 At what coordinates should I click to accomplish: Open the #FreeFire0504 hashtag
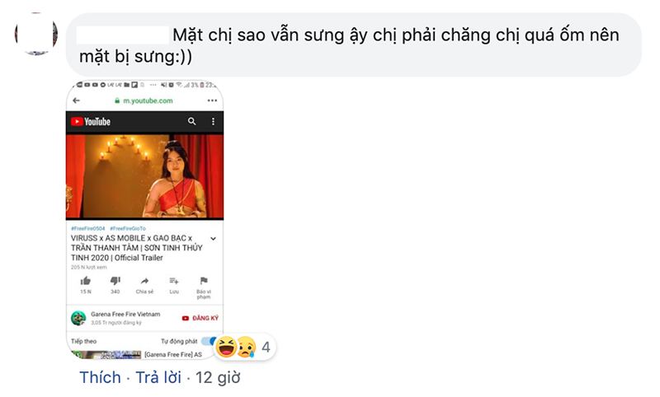[x=88, y=228]
